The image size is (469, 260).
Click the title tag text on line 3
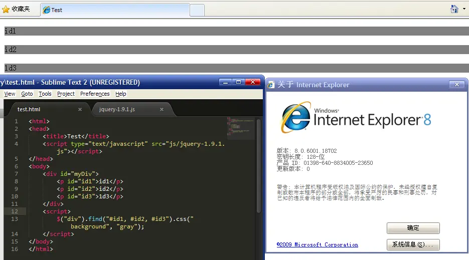[x=76, y=136]
